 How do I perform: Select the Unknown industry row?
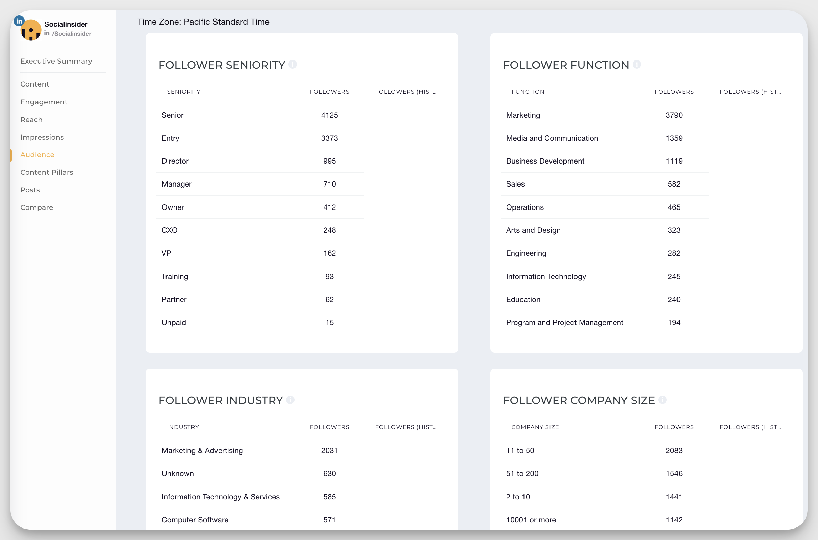tap(260, 473)
